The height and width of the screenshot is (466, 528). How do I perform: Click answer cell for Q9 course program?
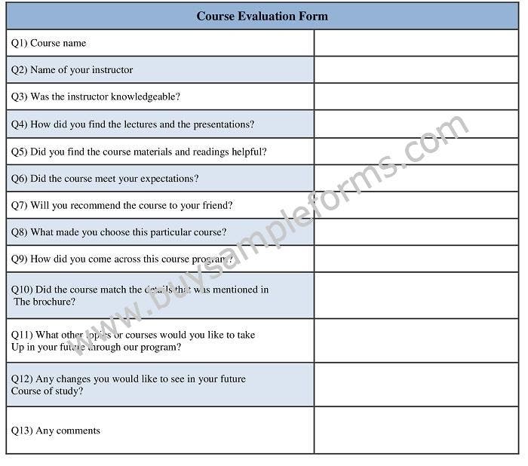[416, 259]
